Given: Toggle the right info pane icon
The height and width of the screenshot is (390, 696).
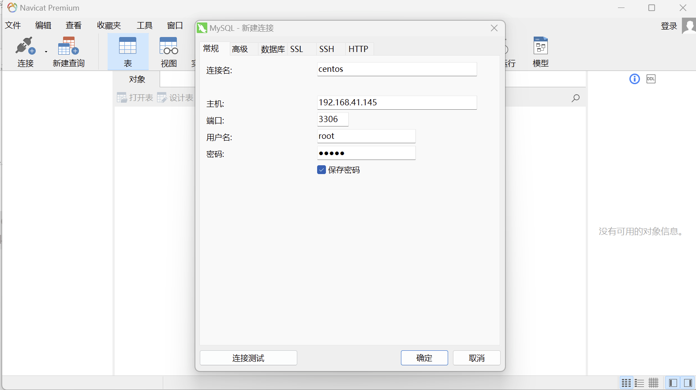Looking at the screenshot, I should (688, 383).
